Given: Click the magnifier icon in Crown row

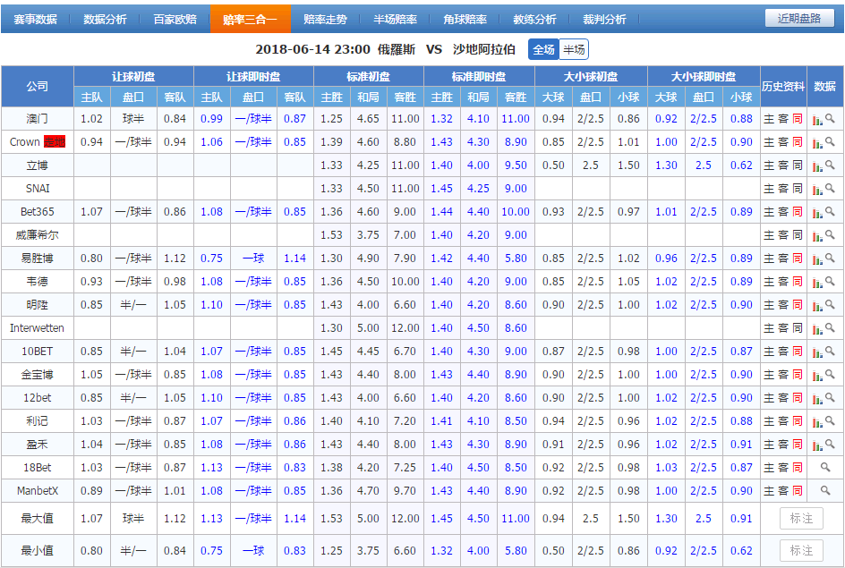Looking at the screenshot, I should [830, 141].
